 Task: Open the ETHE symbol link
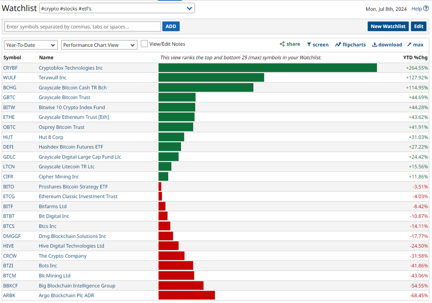pos(9,117)
